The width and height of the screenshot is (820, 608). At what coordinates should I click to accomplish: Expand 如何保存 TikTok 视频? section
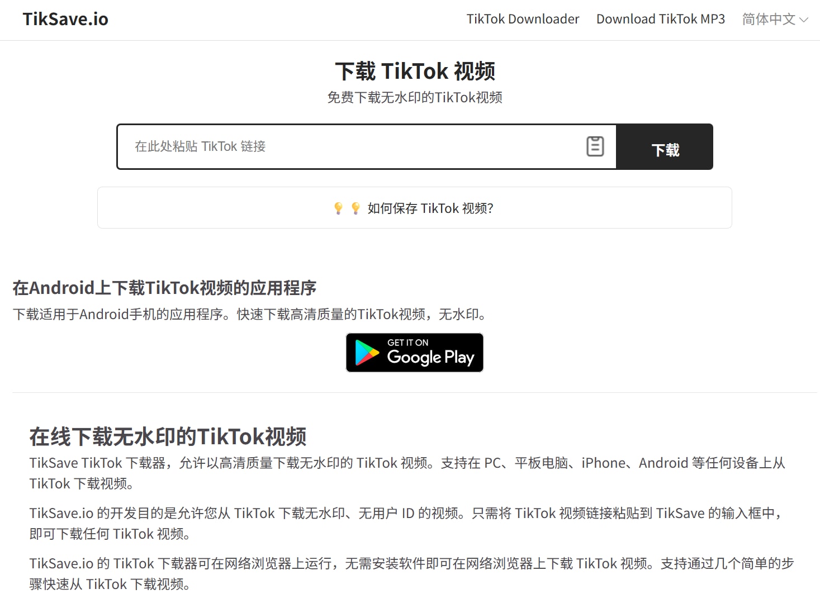click(x=414, y=208)
